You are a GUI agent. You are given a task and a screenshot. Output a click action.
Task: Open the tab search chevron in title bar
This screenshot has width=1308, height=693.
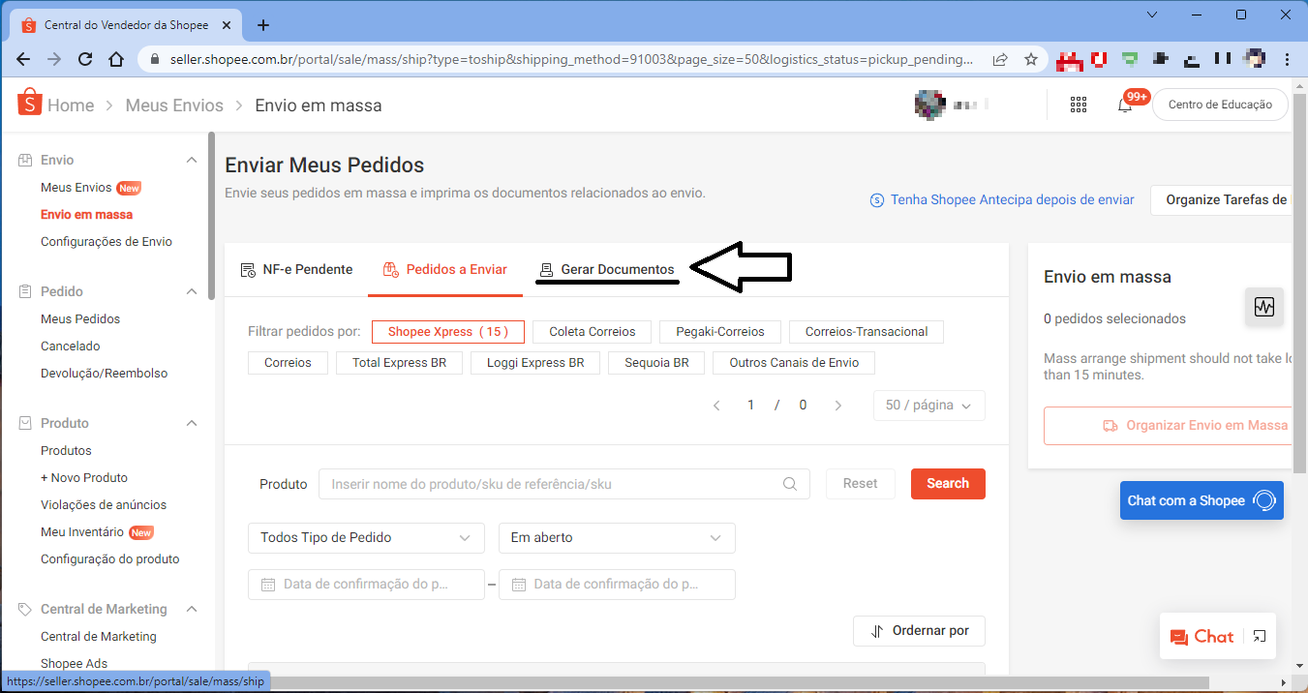[1151, 15]
